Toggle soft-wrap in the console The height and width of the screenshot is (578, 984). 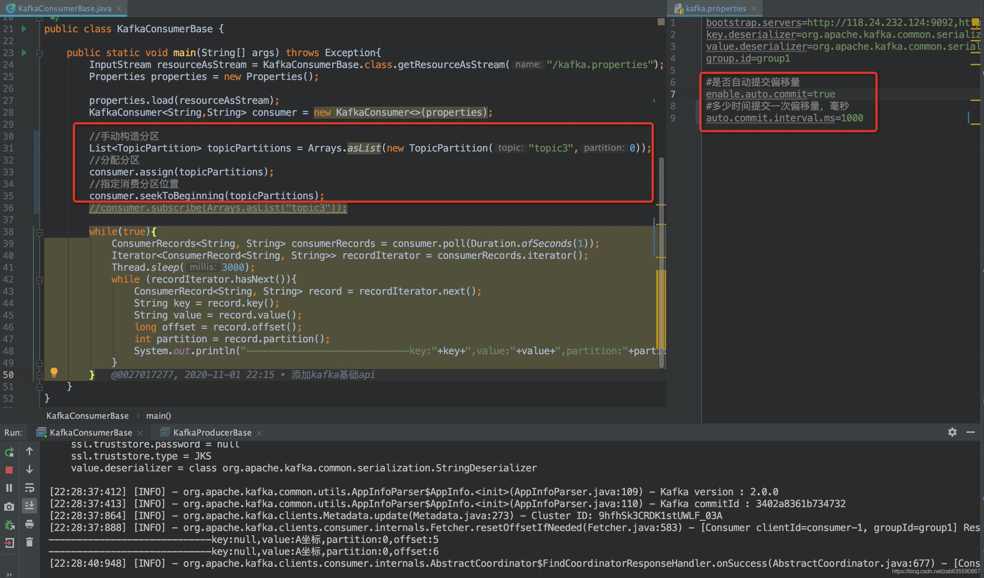[x=30, y=488]
